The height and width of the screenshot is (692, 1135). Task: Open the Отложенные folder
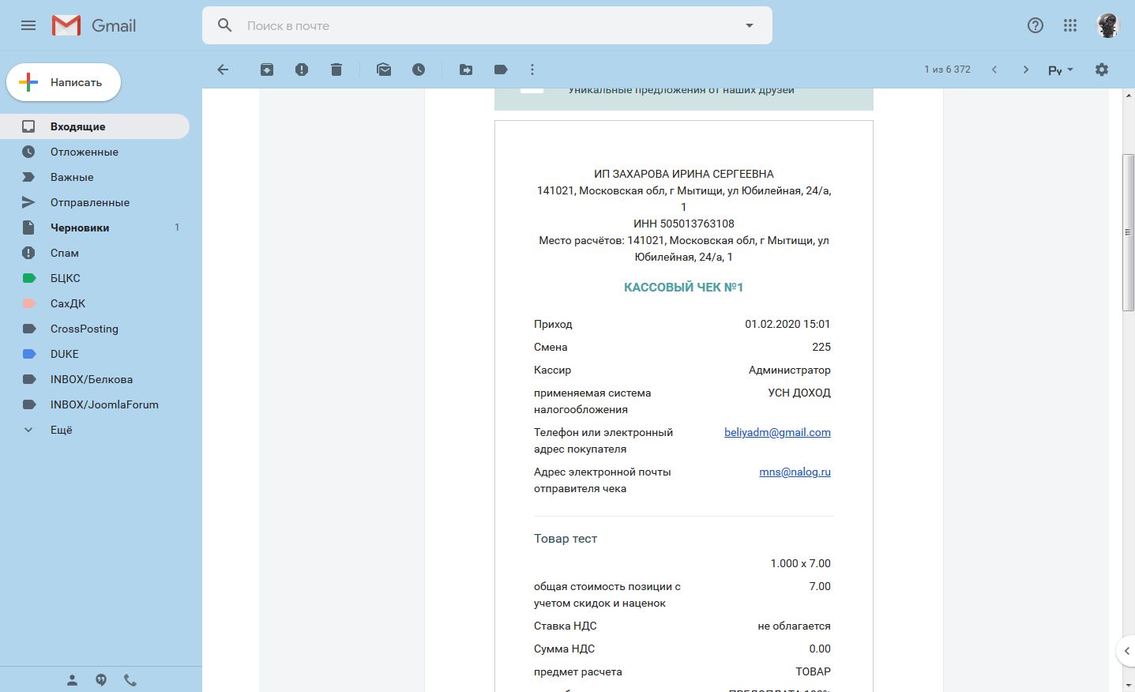coord(95,152)
